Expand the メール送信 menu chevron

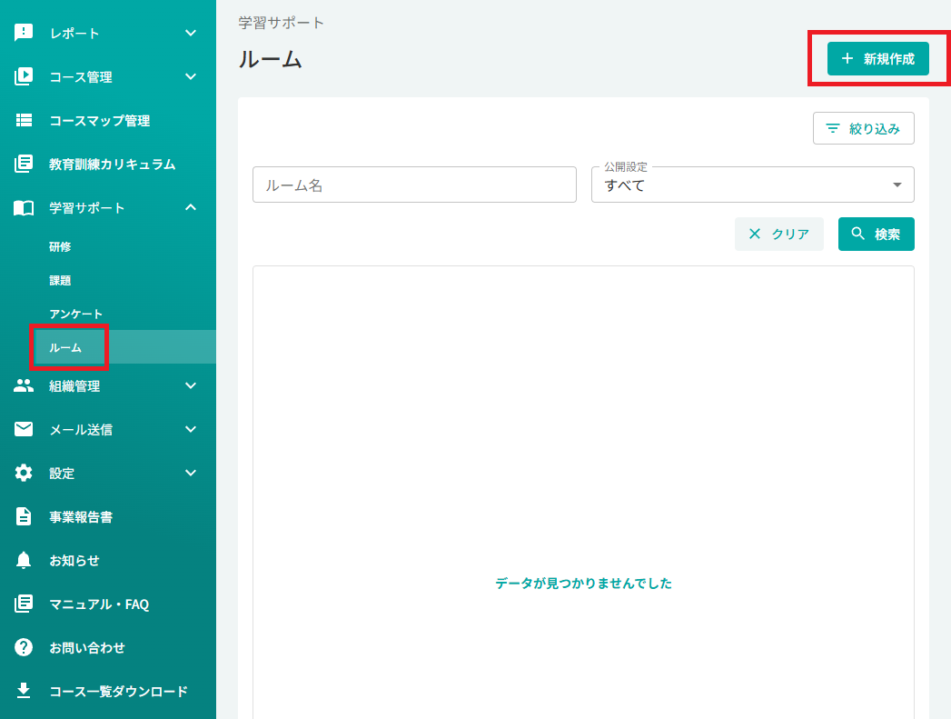tap(191, 429)
